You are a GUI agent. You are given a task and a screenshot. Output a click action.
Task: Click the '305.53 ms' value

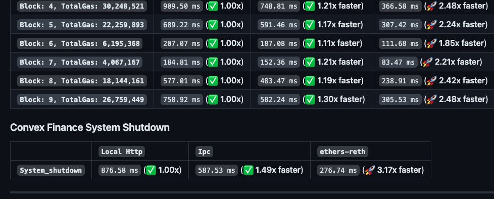[x=400, y=99]
